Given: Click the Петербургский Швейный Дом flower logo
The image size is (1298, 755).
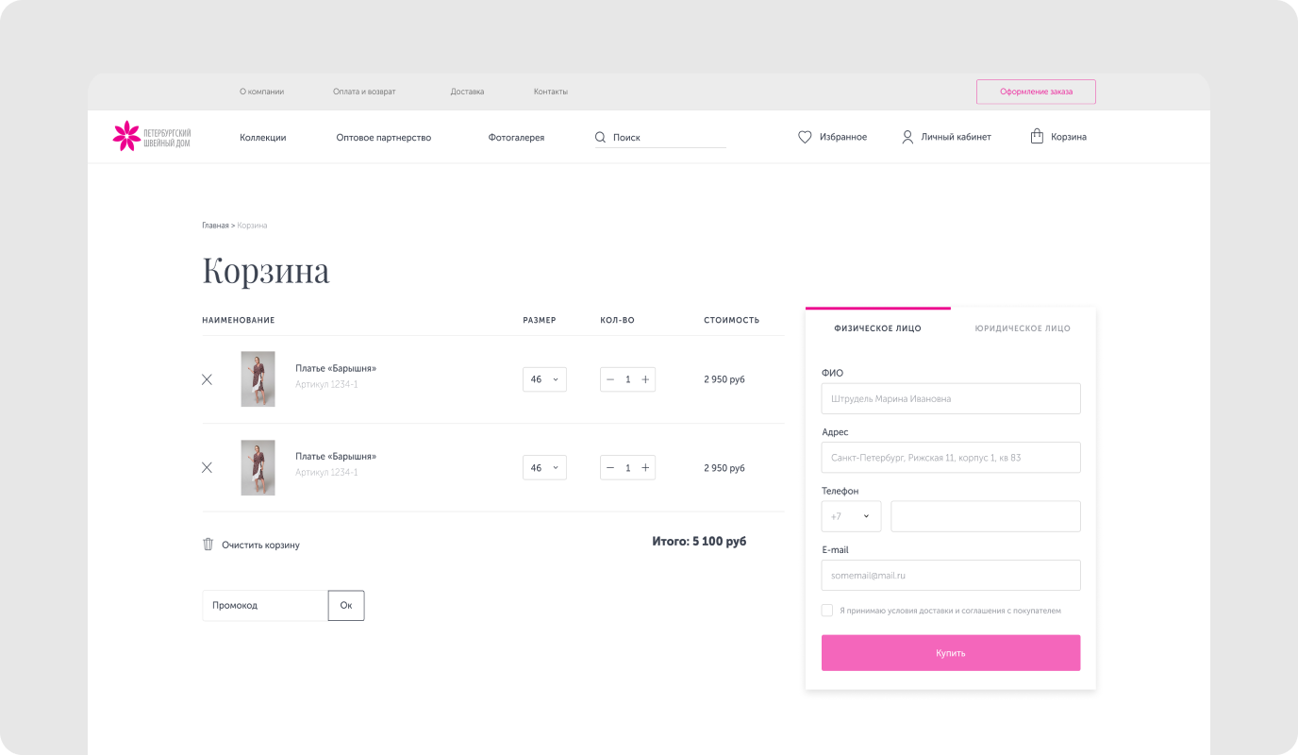Looking at the screenshot, I should point(151,136).
